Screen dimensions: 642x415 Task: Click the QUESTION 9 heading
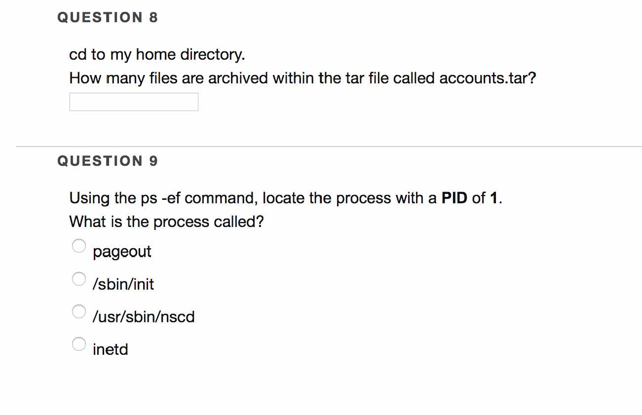coord(108,161)
